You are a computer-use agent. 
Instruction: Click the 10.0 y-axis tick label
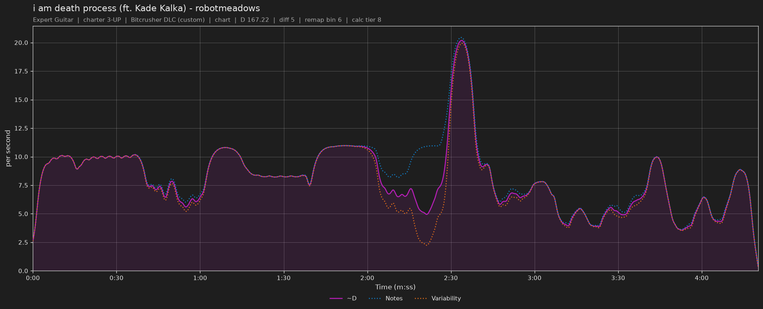[x=21, y=157]
